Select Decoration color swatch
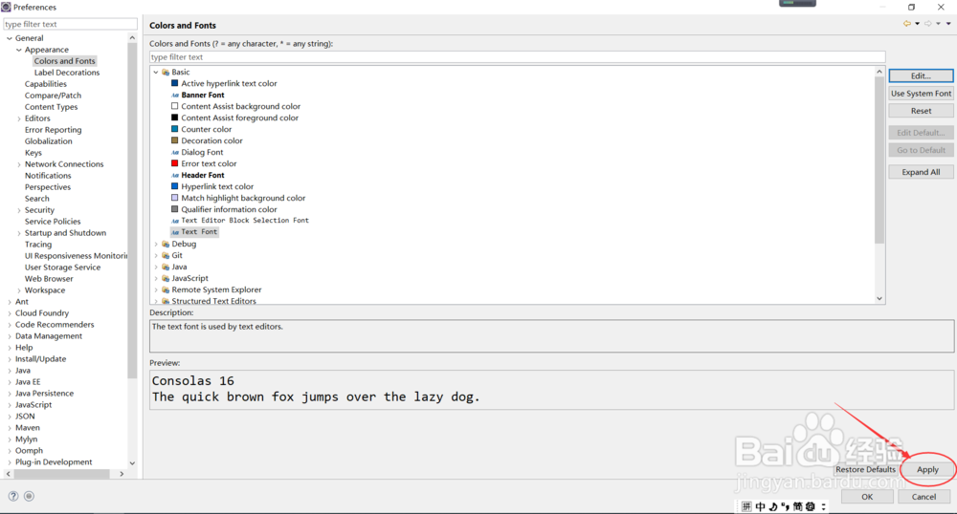 [174, 140]
